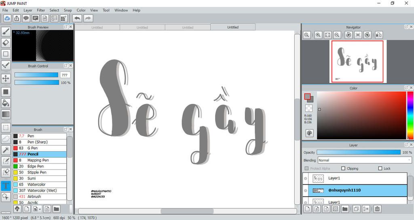Open the Snap menu
This screenshot has height=220, width=414.
(x=68, y=10)
